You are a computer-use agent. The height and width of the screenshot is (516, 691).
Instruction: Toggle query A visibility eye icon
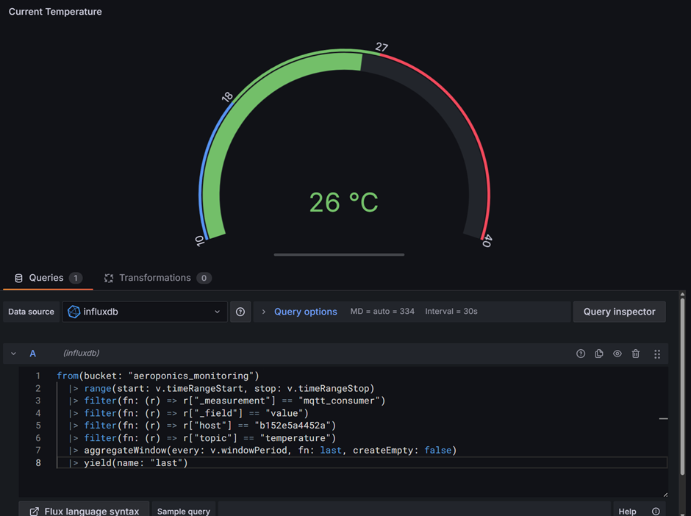click(x=617, y=354)
